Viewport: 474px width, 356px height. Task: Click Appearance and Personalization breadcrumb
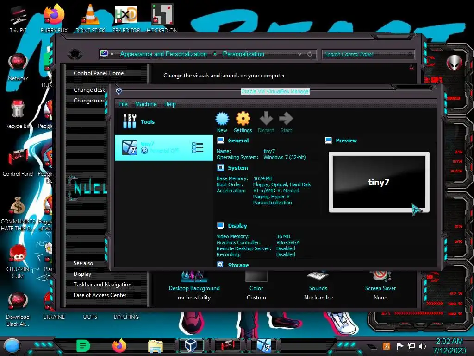(x=163, y=54)
